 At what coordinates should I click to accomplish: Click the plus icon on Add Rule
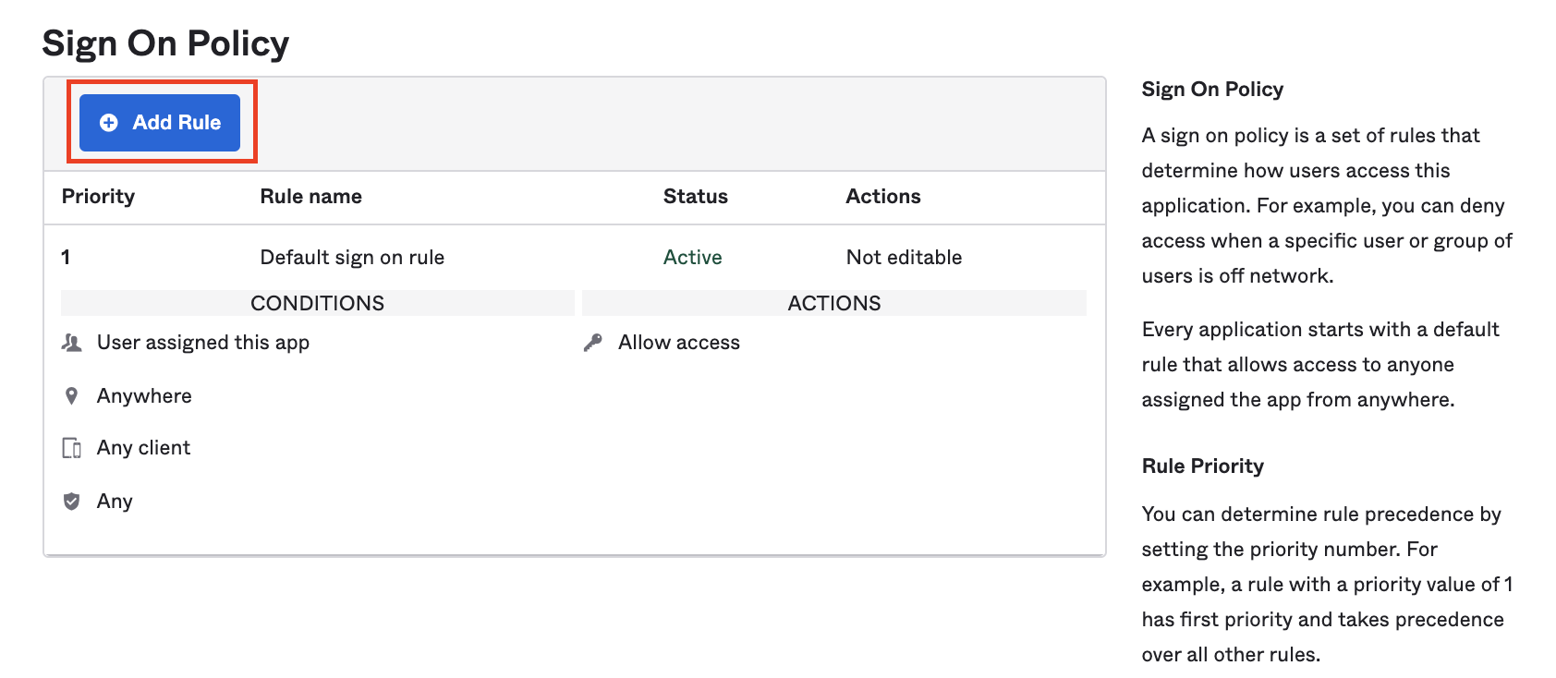point(109,123)
